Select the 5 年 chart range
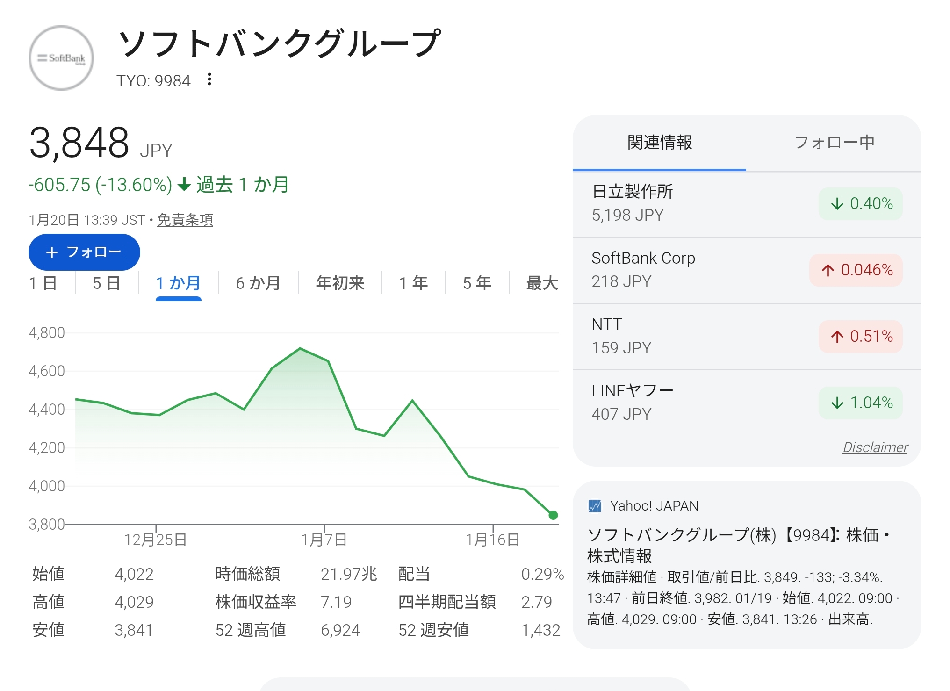This screenshot has height=691, width=950. (x=477, y=283)
